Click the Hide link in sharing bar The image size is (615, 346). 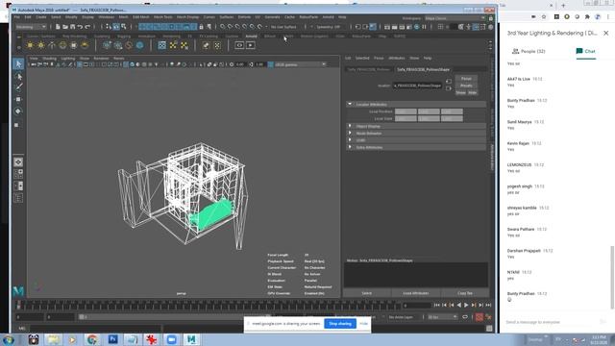(363, 324)
